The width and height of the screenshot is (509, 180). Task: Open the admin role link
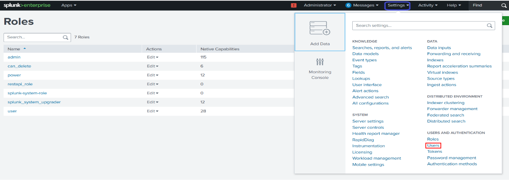14,57
